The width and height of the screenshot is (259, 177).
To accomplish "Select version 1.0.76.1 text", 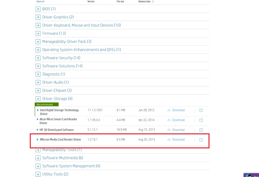I will pyautogui.click(x=93, y=140).
